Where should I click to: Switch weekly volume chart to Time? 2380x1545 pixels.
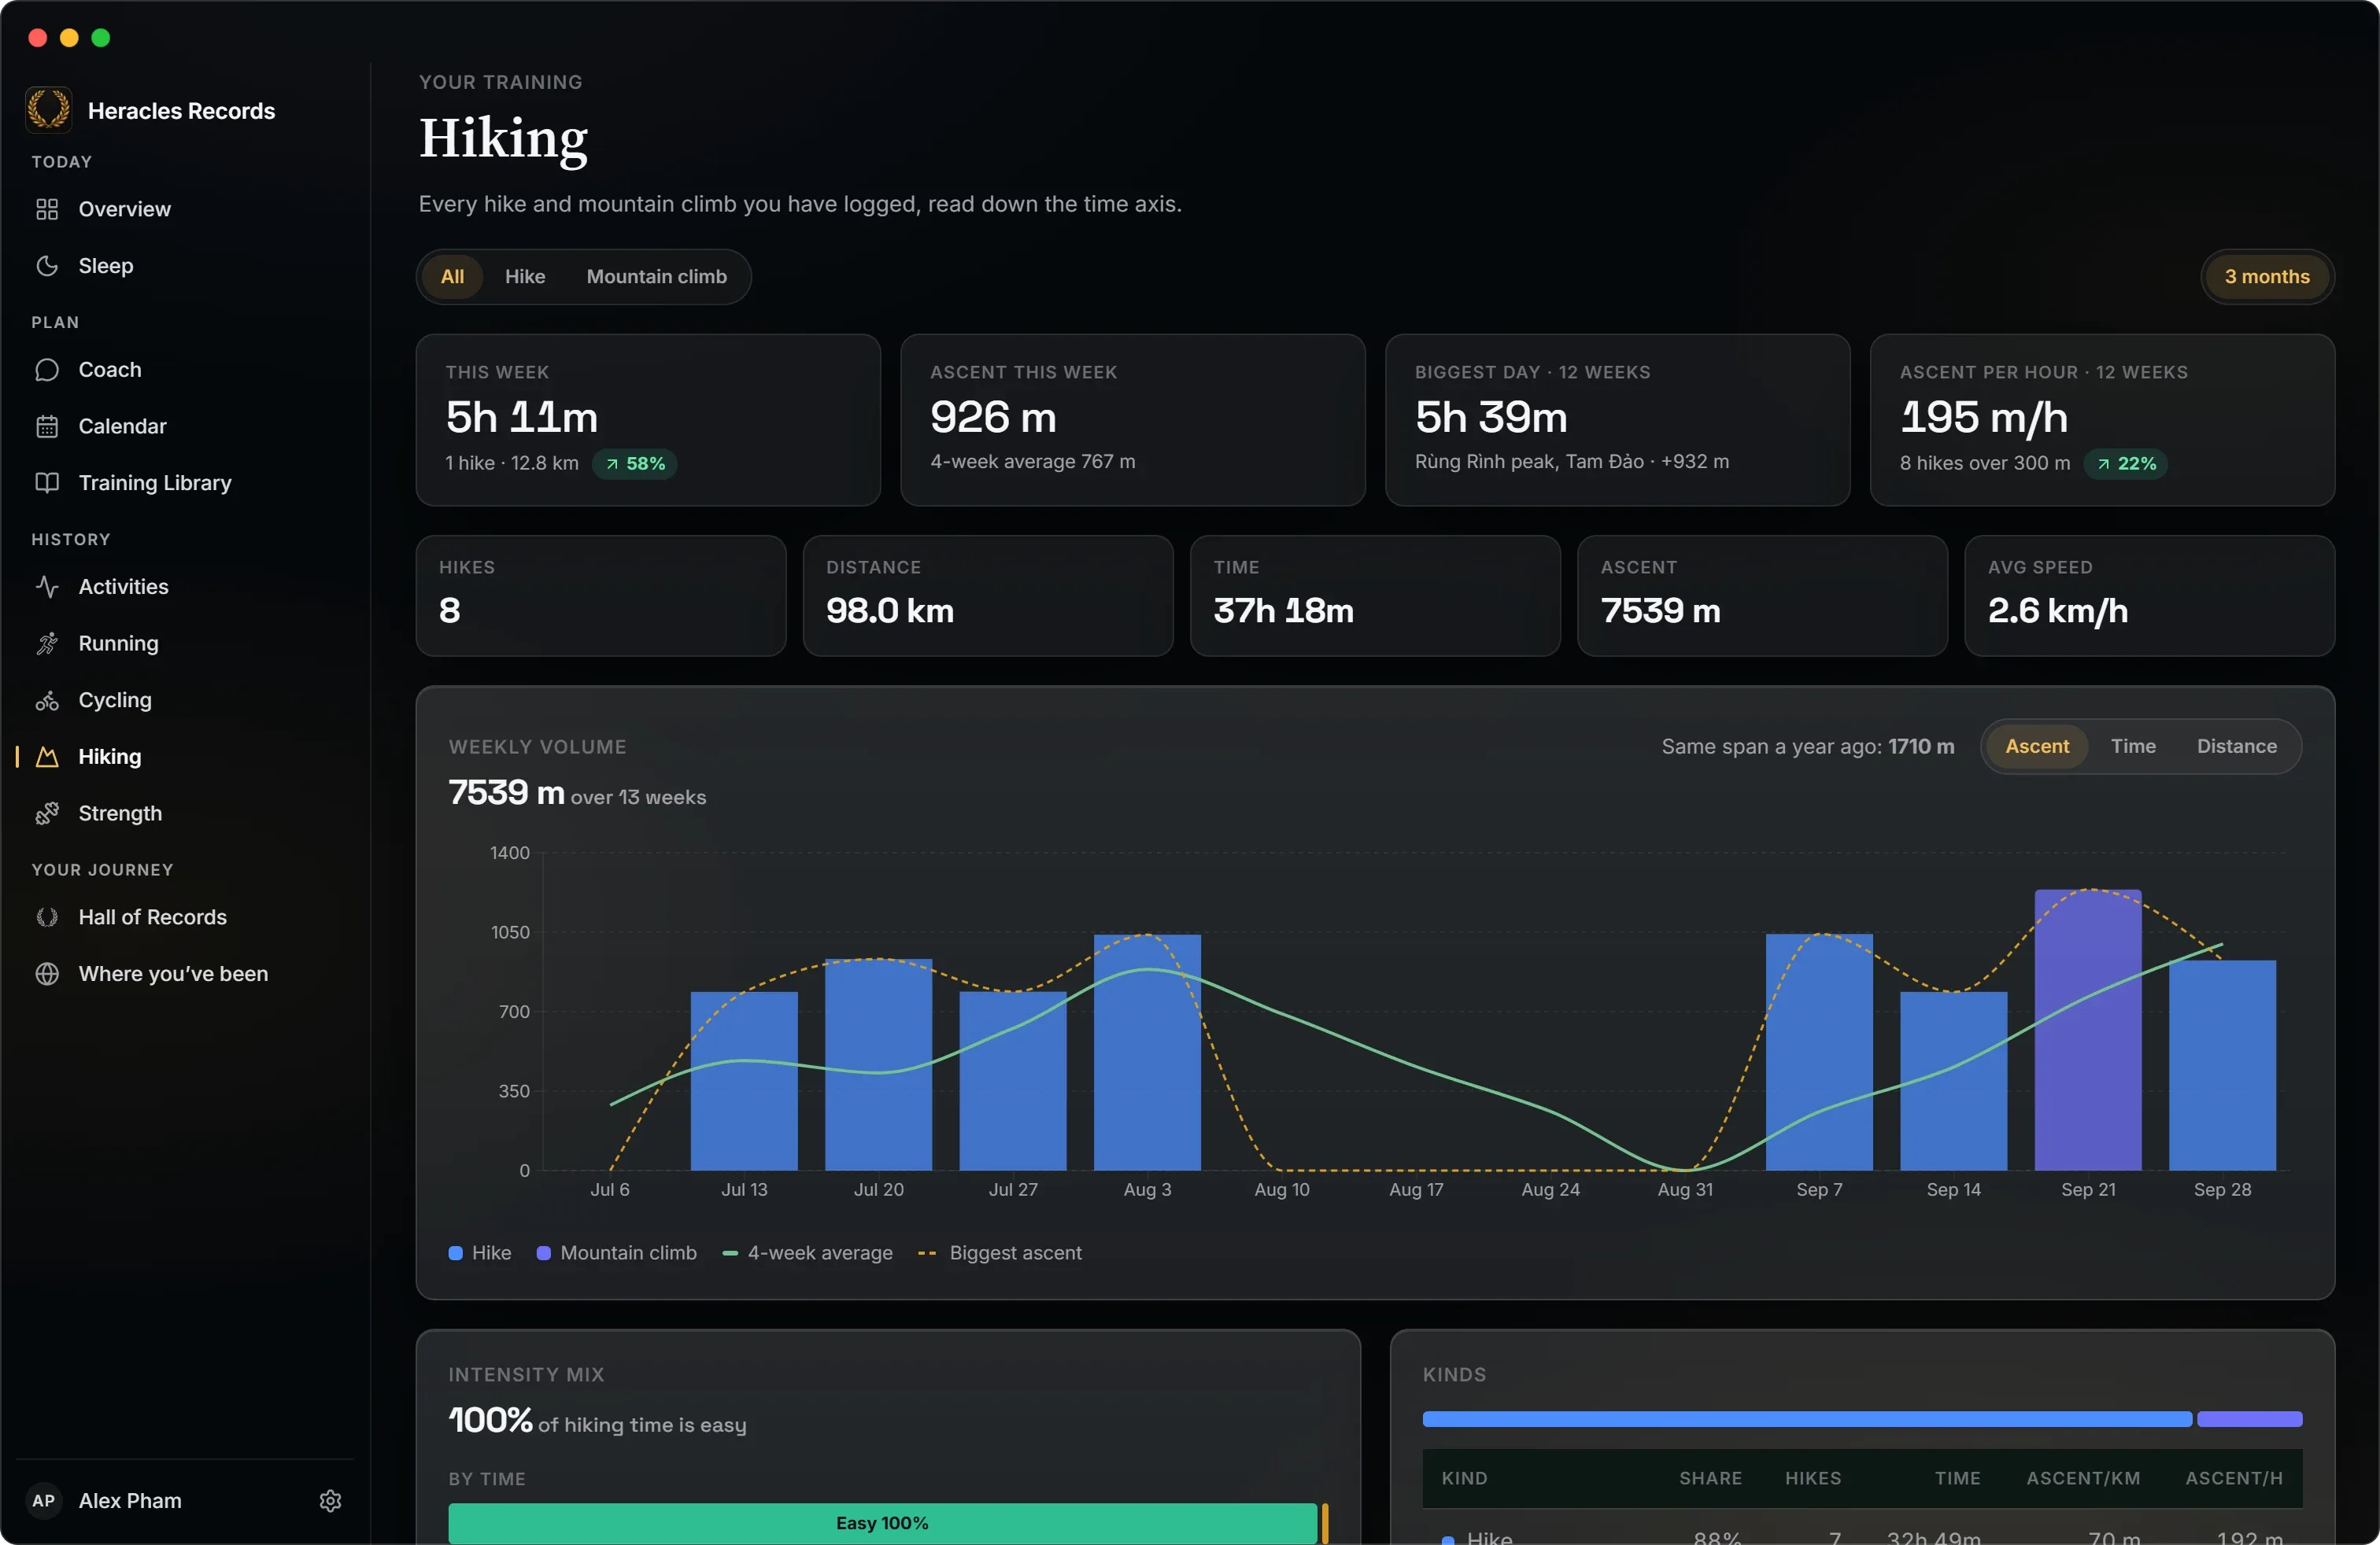pyautogui.click(x=2133, y=747)
